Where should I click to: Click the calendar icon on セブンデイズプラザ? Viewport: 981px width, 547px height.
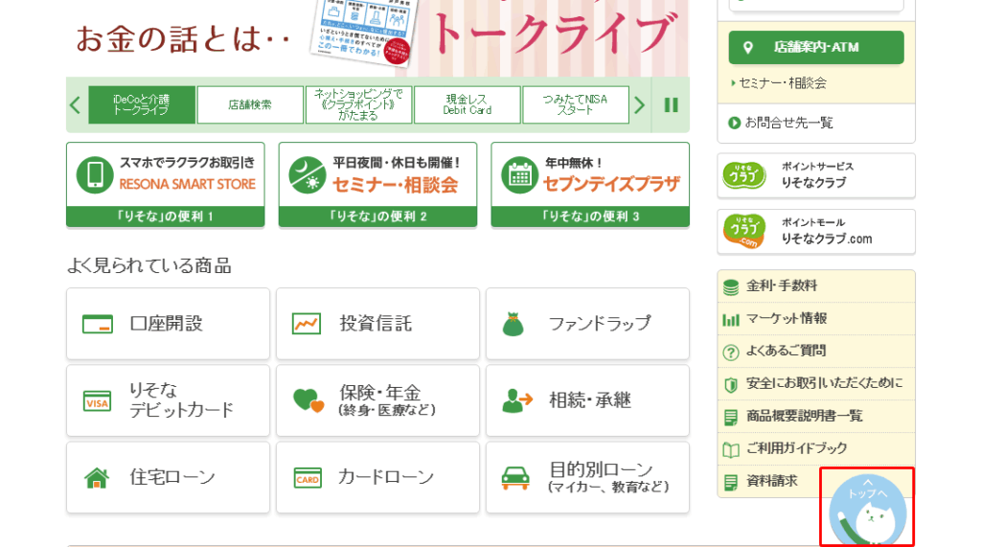click(x=520, y=174)
